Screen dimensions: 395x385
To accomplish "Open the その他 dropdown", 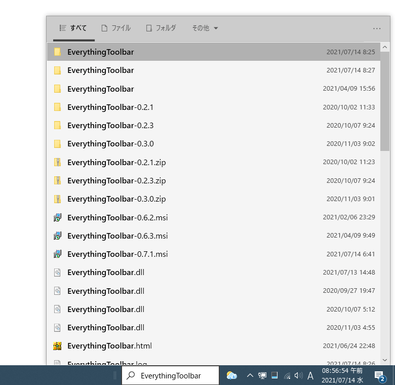I will tap(205, 28).
